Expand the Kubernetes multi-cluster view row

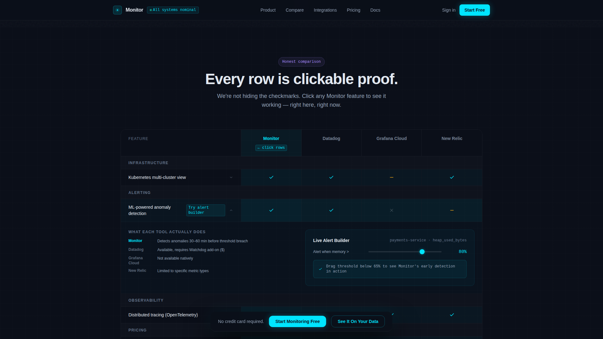(x=231, y=177)
